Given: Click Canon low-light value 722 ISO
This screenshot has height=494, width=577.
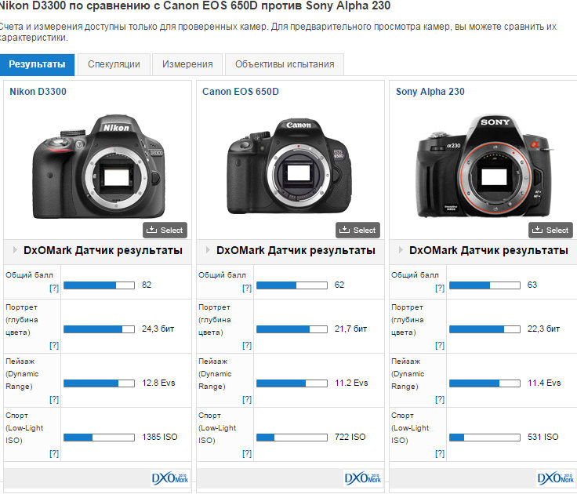Looking at the screenshot, I should tap(350, 437).
